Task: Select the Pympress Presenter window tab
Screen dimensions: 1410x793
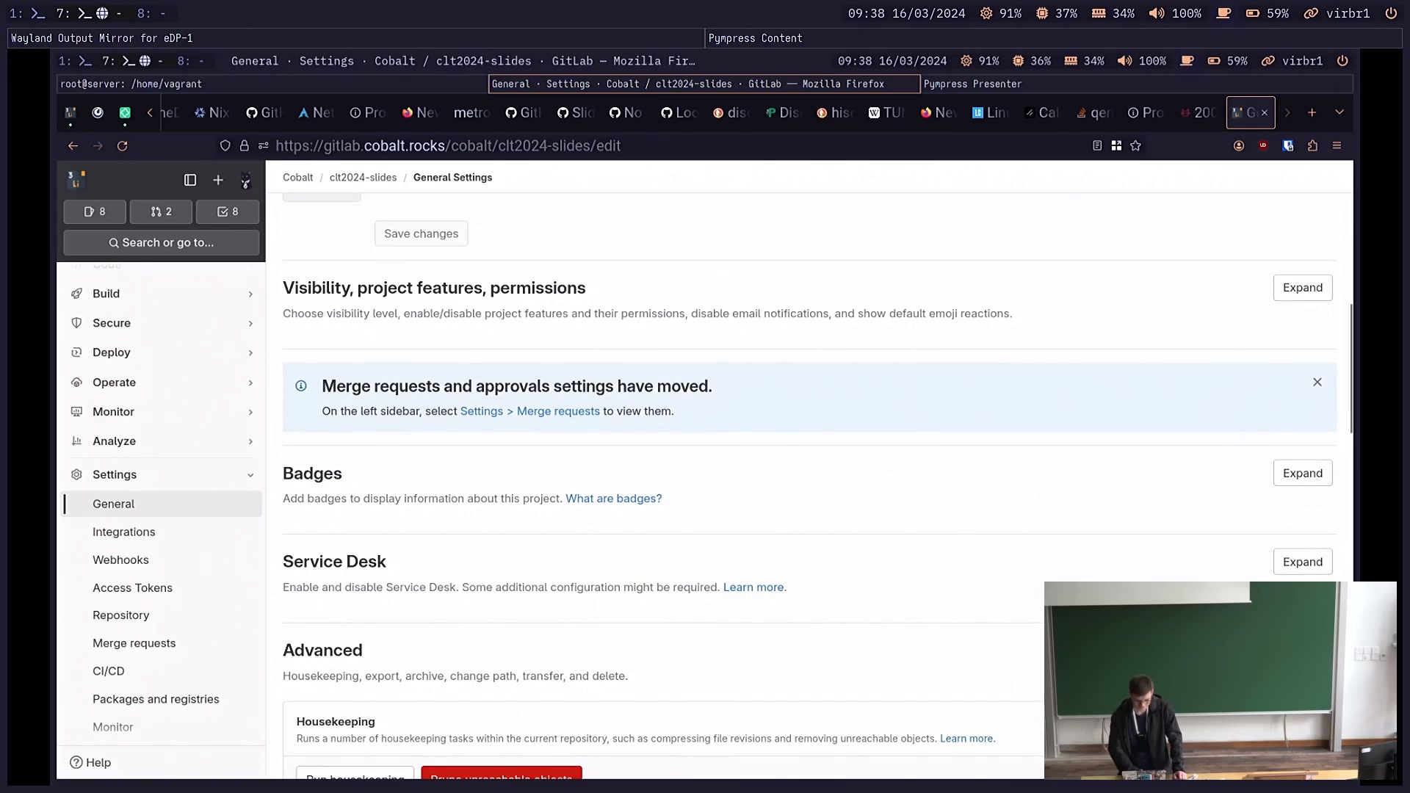Action: click(x=1136, y=84)
